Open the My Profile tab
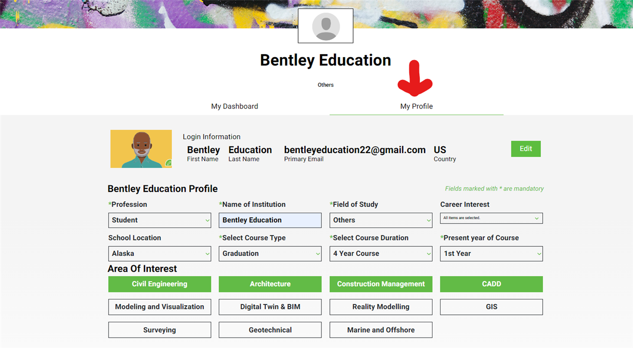This screenshot has width=633, height=348. coord(416,106)
